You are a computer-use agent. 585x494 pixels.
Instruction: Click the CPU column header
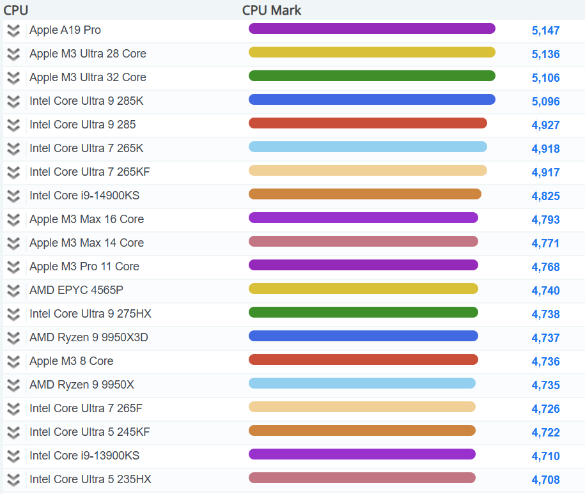click(x=16, y=10)
